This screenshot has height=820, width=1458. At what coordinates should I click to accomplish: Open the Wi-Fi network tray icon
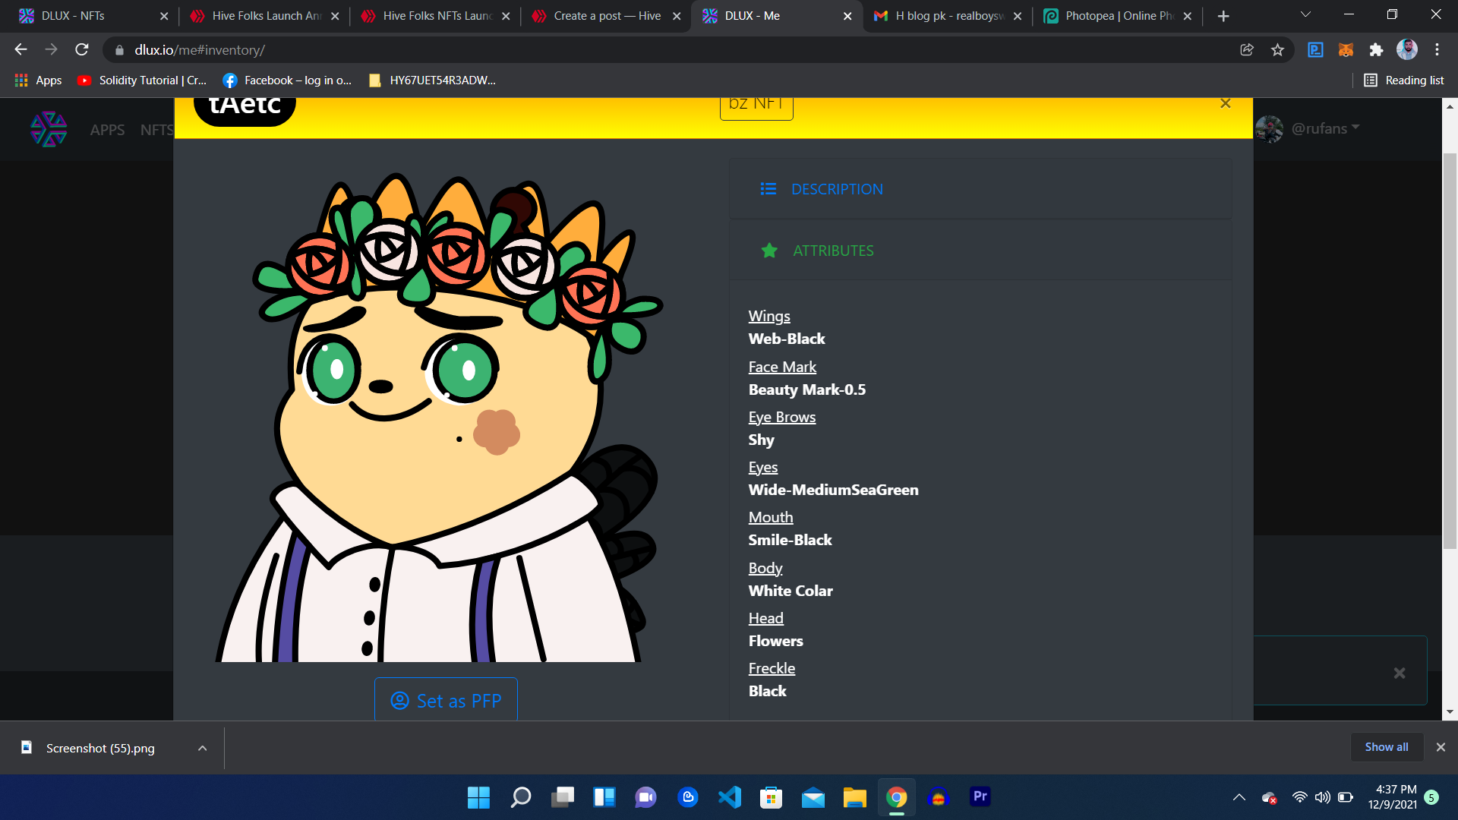tap(1300, 797)
